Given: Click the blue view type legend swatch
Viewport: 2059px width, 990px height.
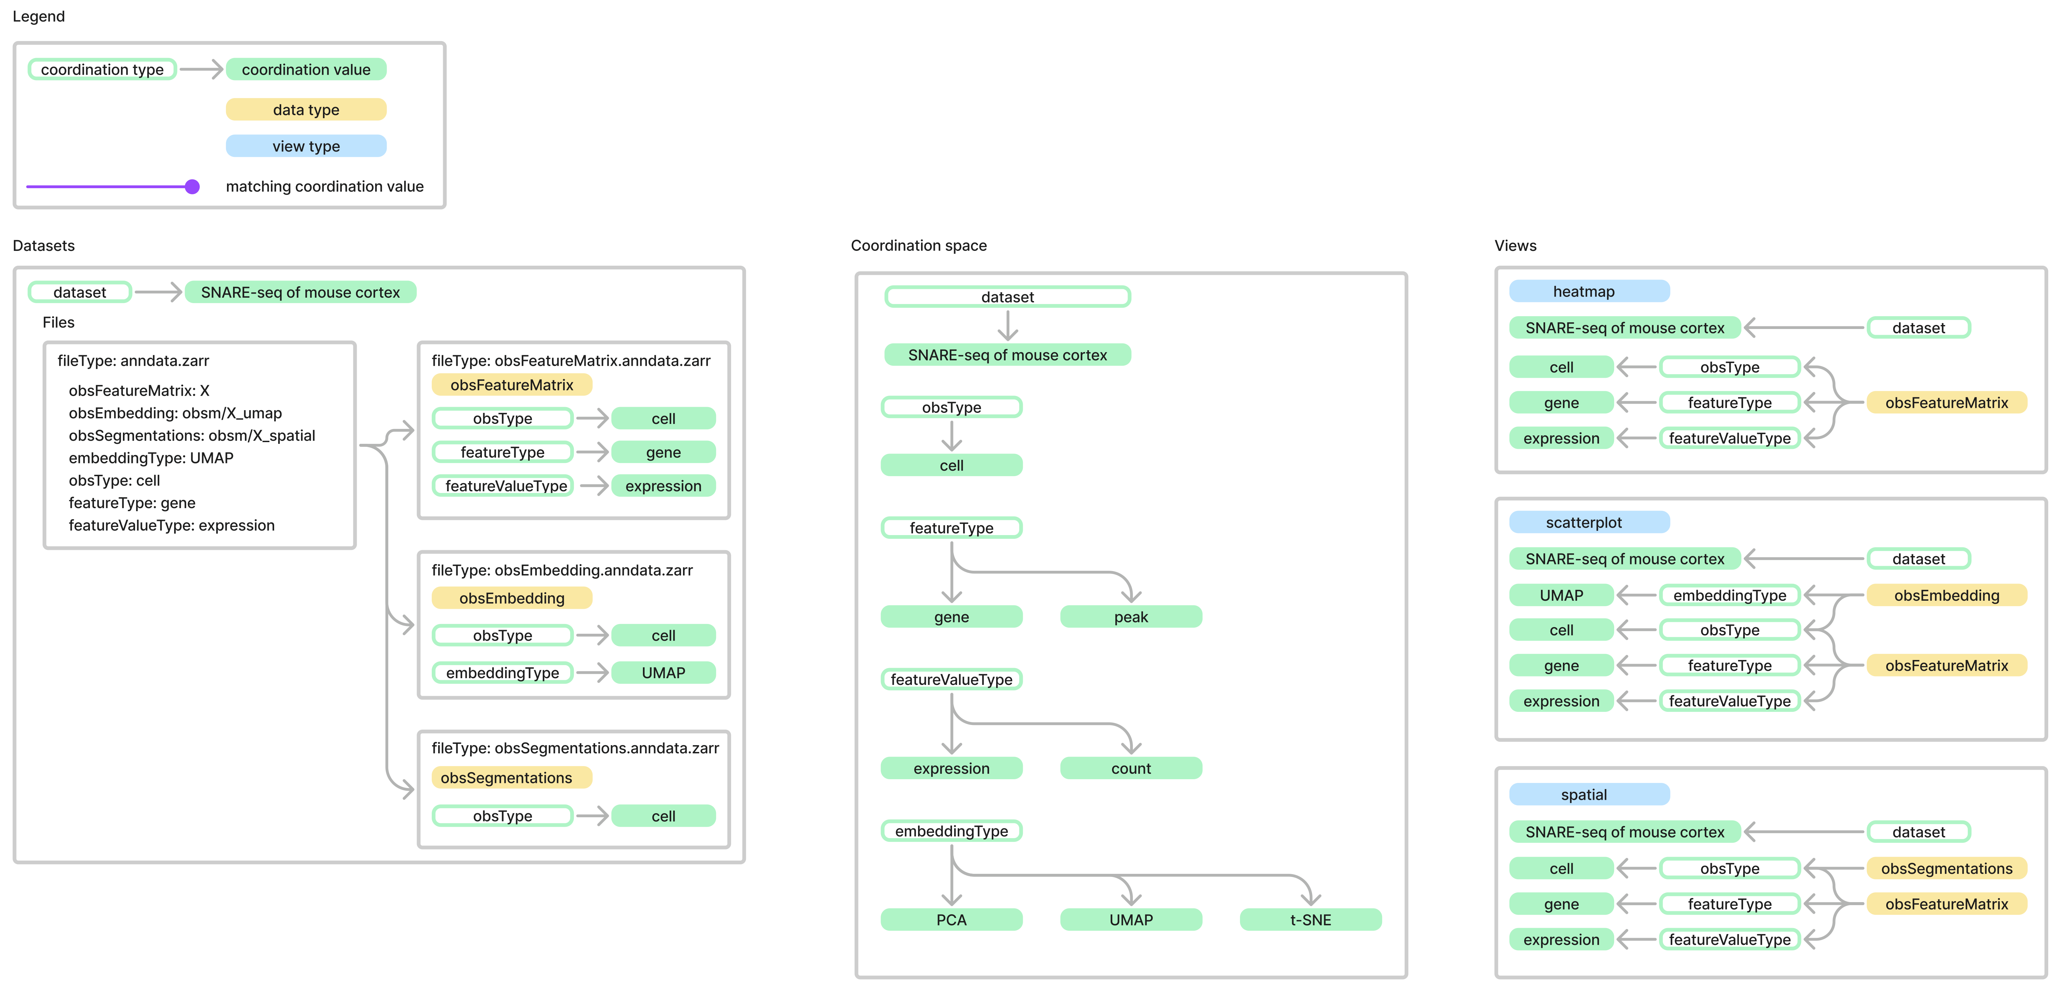Looking at the screenshot, I should pyautogui.click(x=306, y=146).
